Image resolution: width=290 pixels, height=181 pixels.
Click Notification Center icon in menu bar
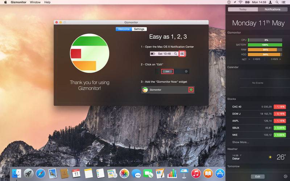pos(283,2)
